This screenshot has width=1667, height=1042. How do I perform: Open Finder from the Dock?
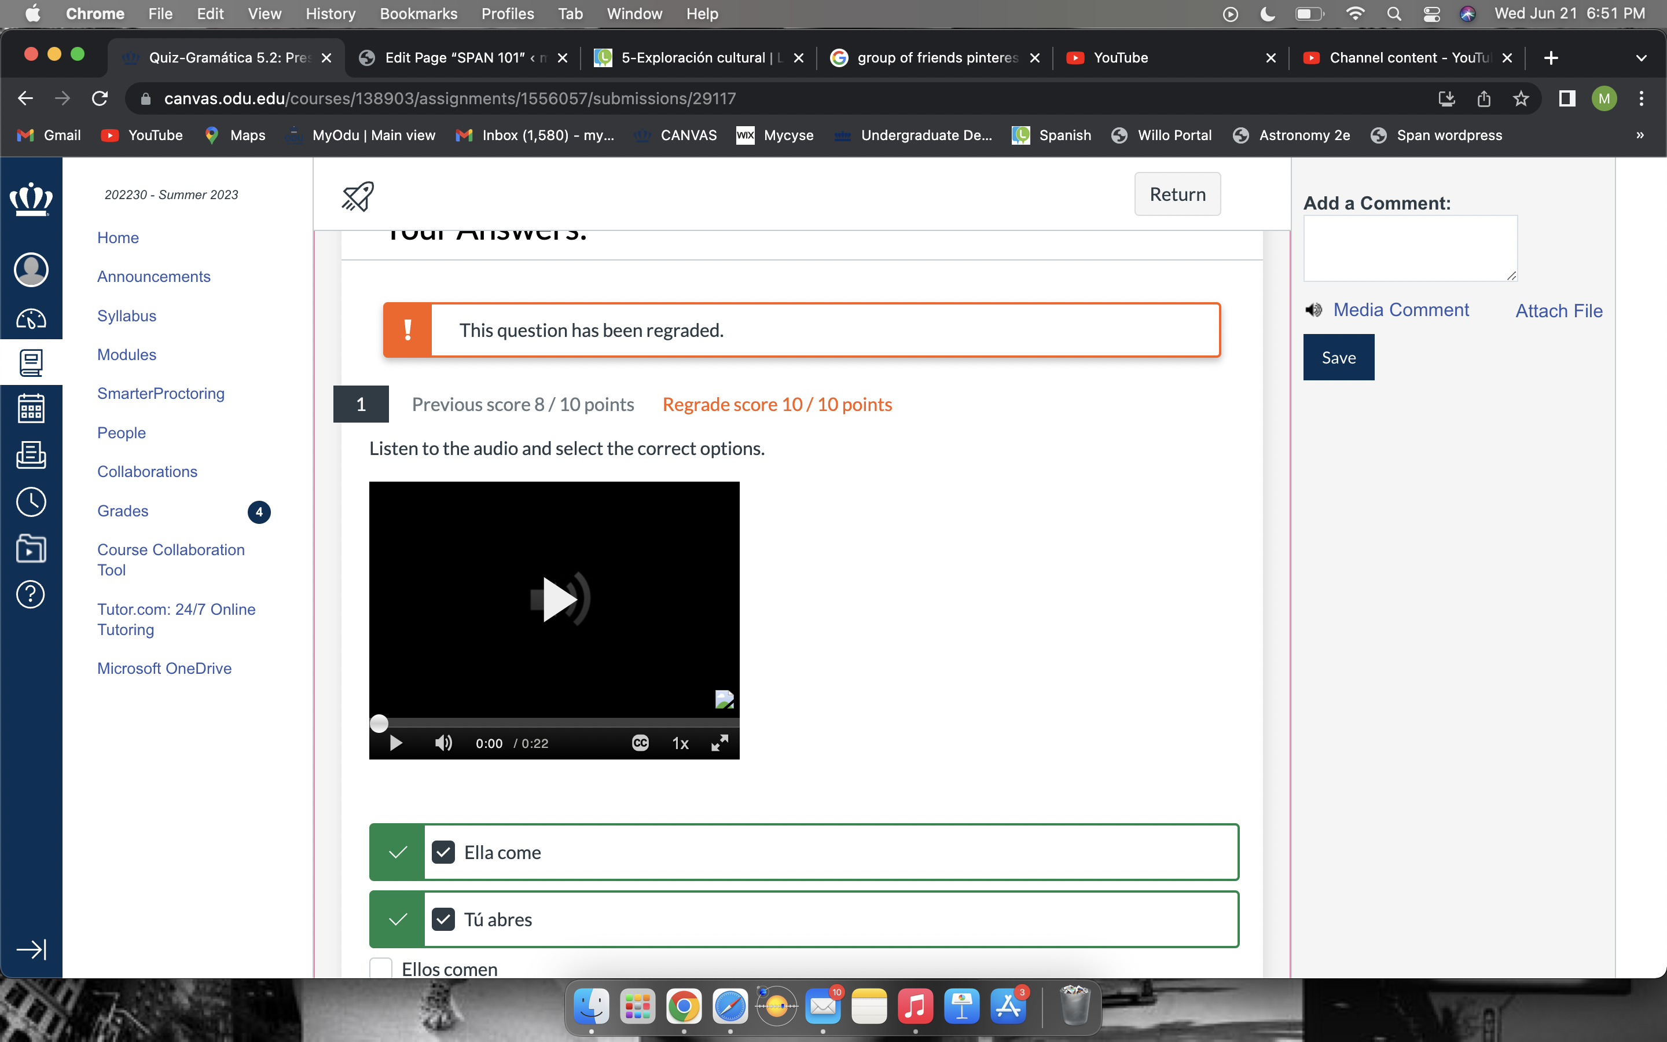591,1007
